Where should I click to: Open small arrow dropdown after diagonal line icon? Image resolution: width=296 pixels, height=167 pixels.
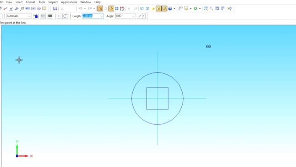(x=144, y=16)
